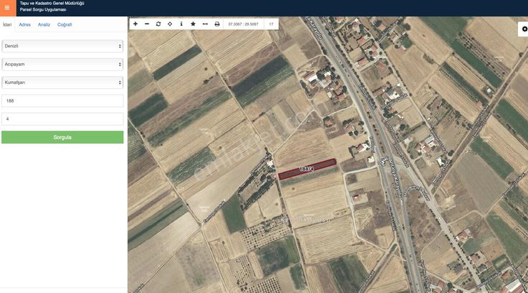Zoom in with the plus icon
Viewport: 528px width, 293px height.
[x=136, y=24]
